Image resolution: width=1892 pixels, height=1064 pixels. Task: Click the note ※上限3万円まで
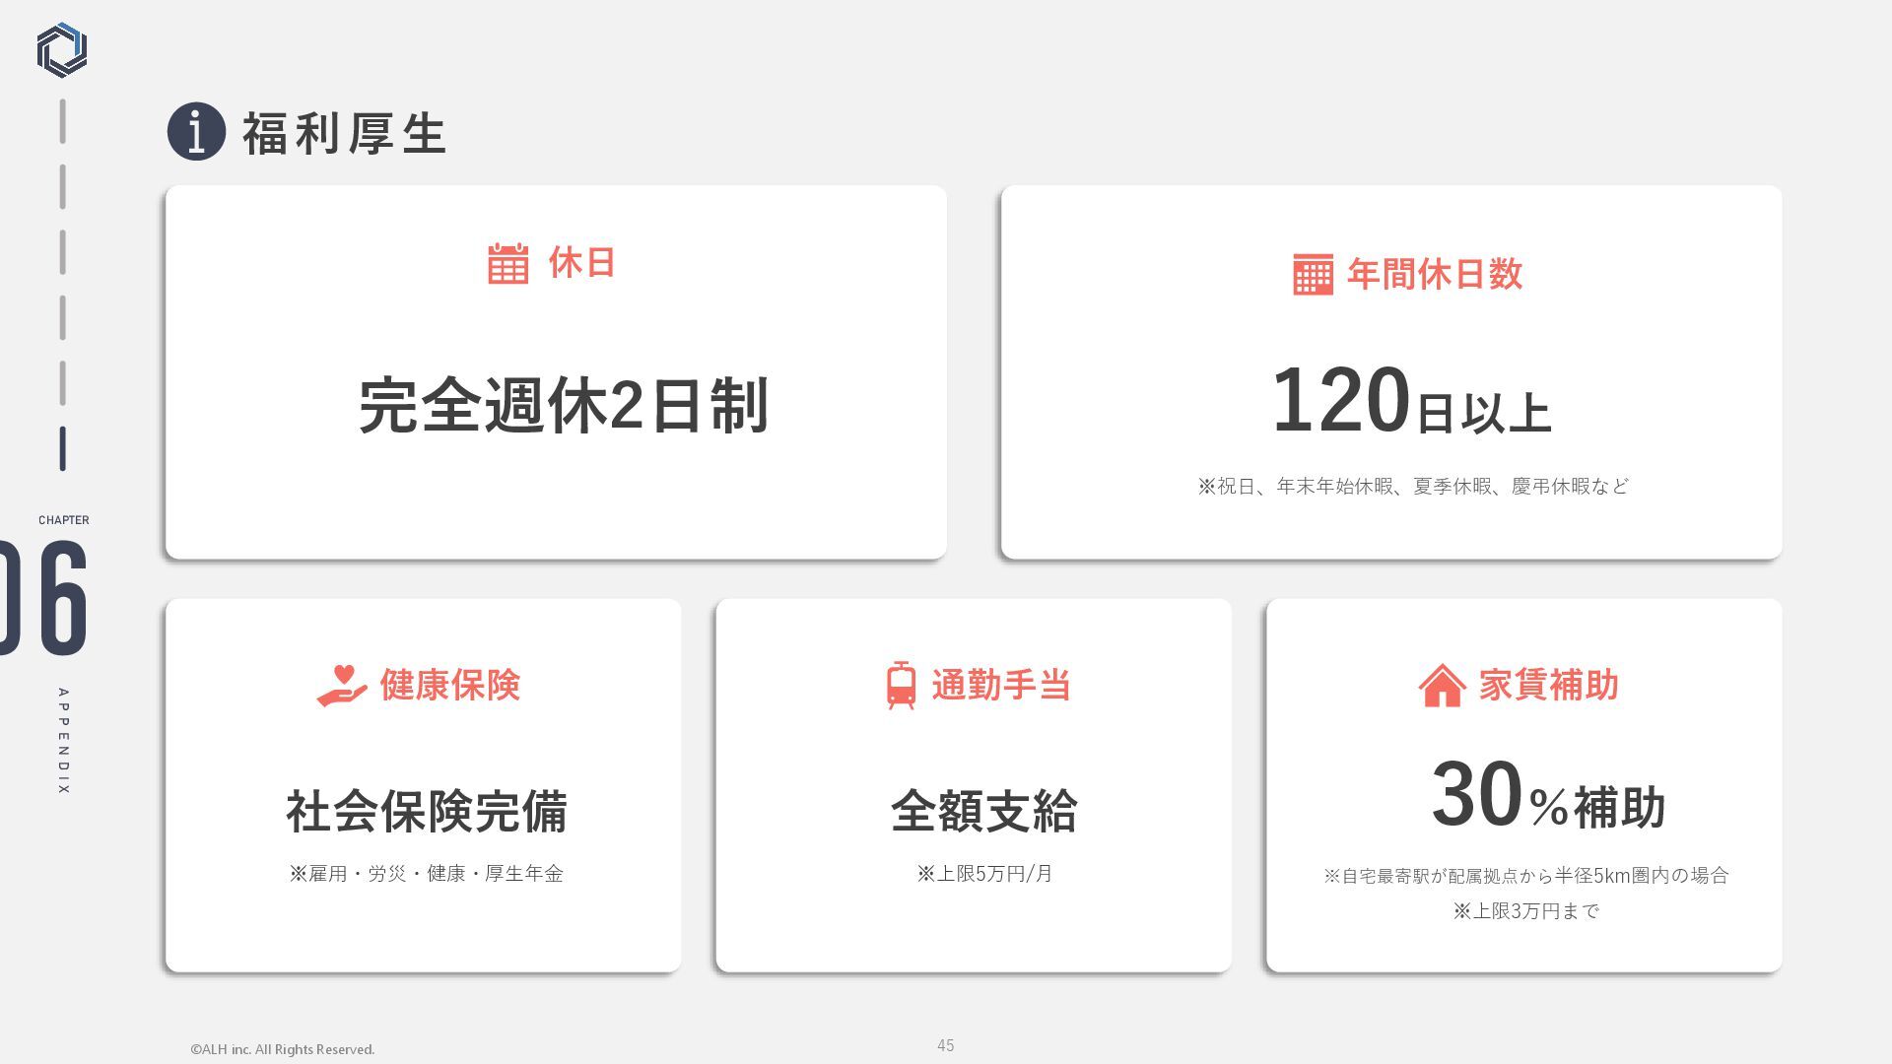click(x=1525, y=911)
